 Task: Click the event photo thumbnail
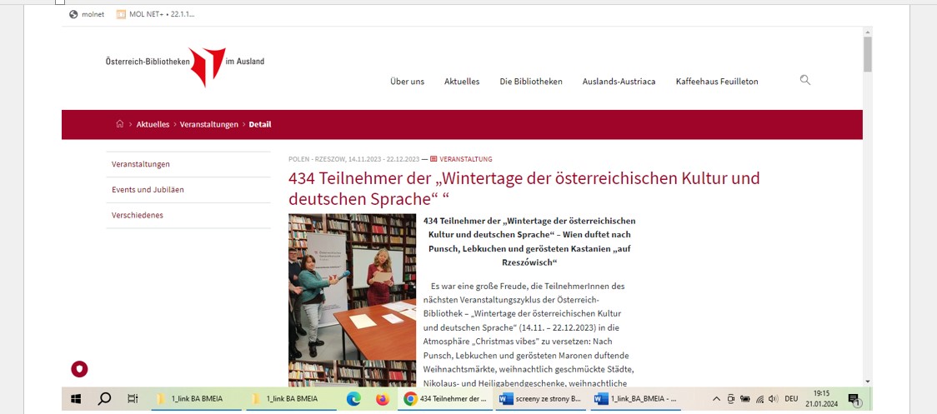pyautogui.click(x=352, y=300)
